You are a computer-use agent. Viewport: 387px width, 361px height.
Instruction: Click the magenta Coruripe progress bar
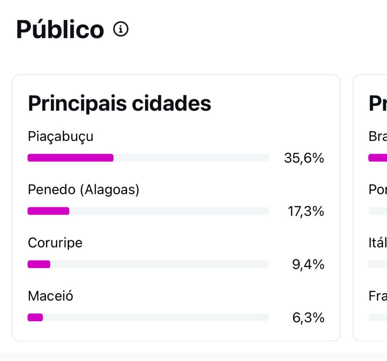pos(39,264)
